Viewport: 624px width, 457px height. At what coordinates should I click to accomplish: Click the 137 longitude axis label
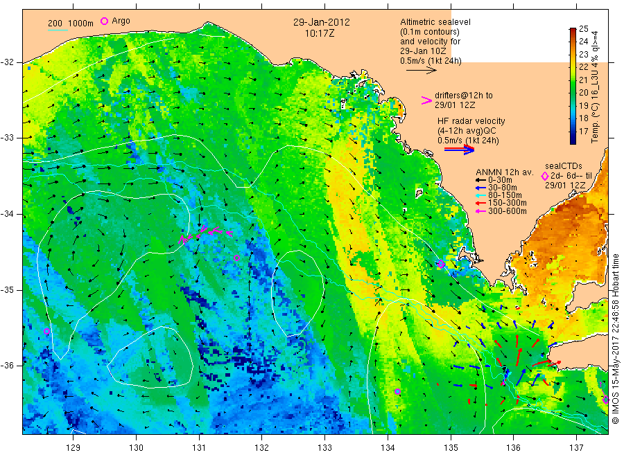pyautogui.click(x=577, y=448)
